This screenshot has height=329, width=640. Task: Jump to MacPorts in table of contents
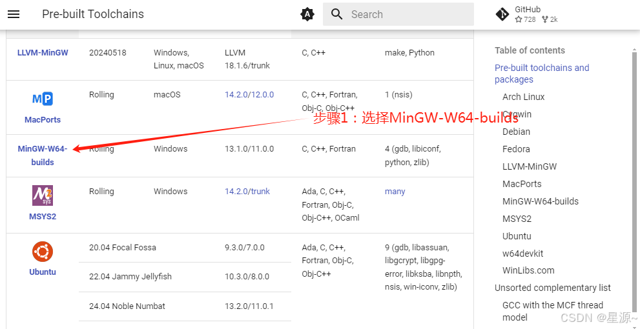522,184
